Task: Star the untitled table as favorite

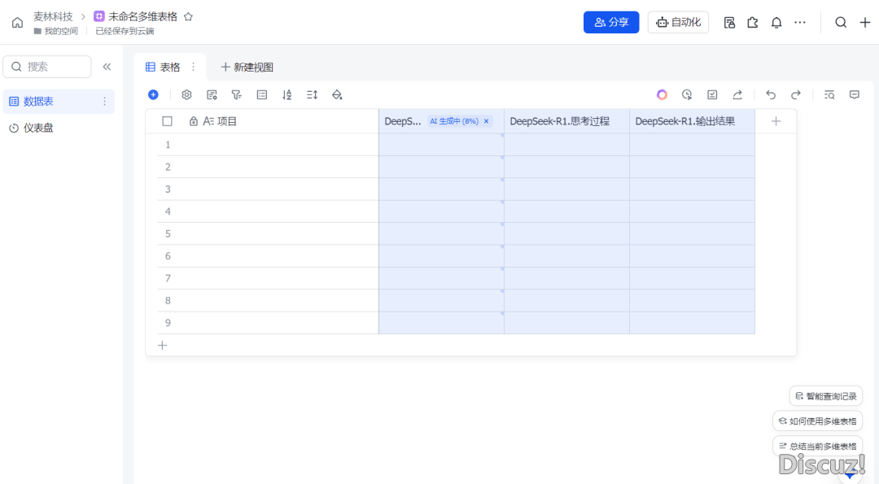Action: tap(189, 16)
